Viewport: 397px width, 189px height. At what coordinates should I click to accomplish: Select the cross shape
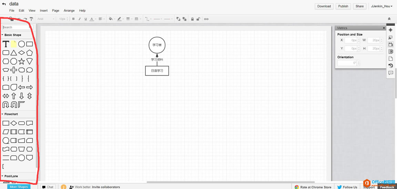click(x=14, y=70)
